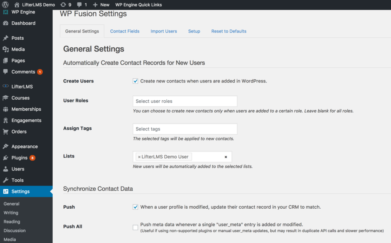Click the Users person icon

click(5, 169)
